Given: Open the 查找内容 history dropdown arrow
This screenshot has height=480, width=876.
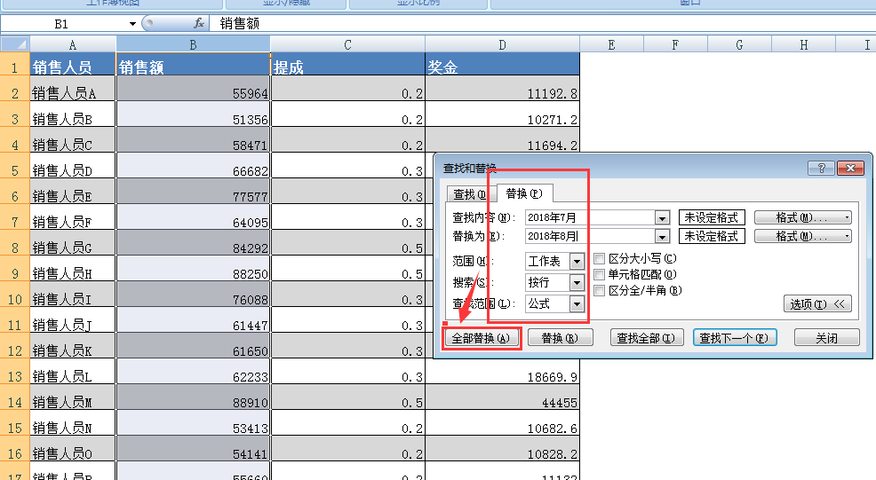Looking at the screenshot, I should tap(661, 217).
